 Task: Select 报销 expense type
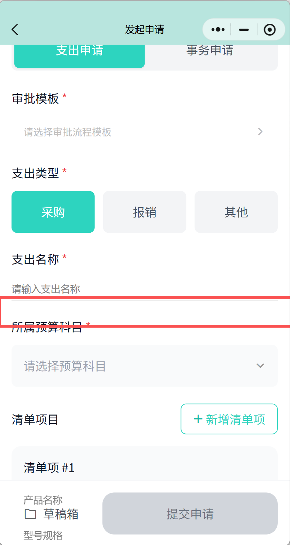click(145, 212)
